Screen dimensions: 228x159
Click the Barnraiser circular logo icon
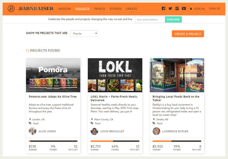pyautogui.click(x=11, y=8)
